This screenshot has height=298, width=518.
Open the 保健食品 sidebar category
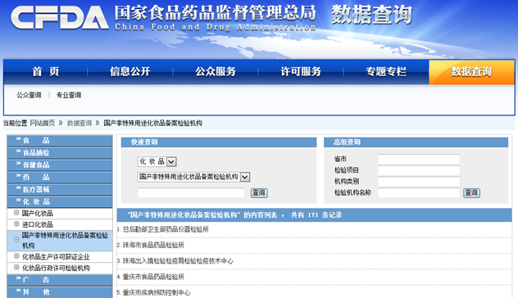pyautogui.click(x=60, y=165)
